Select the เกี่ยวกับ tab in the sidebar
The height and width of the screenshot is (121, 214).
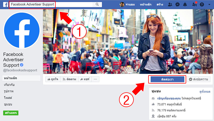[9, 85]
